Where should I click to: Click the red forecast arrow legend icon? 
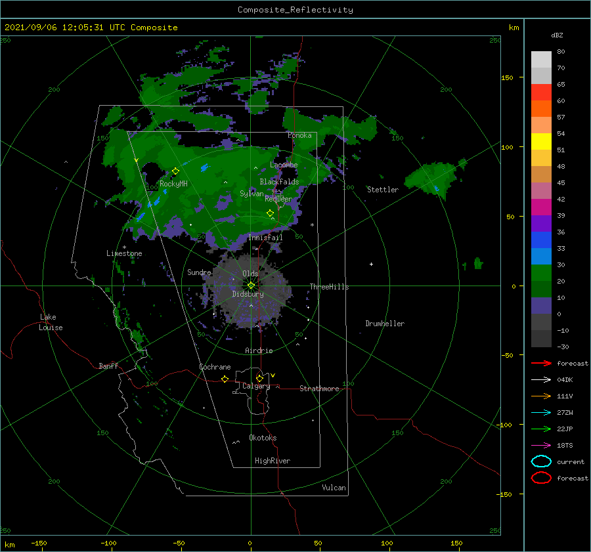pos(541,363)
